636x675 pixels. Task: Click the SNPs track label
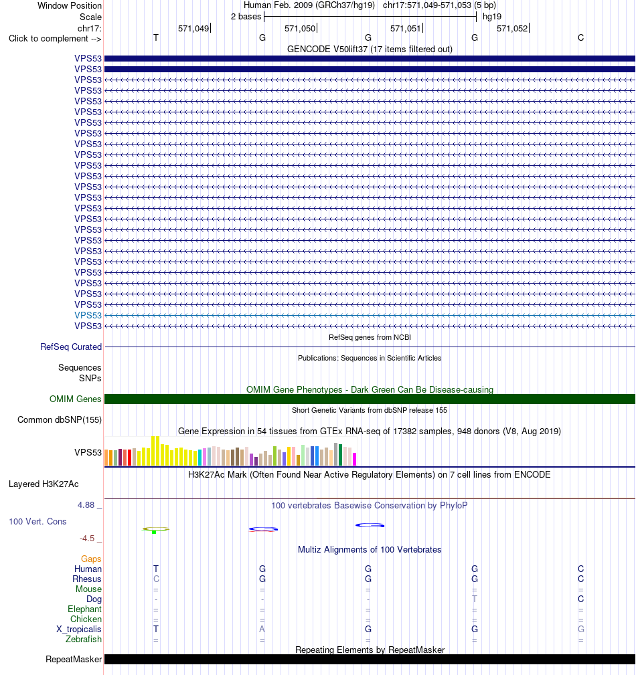(x=90, y=379)
